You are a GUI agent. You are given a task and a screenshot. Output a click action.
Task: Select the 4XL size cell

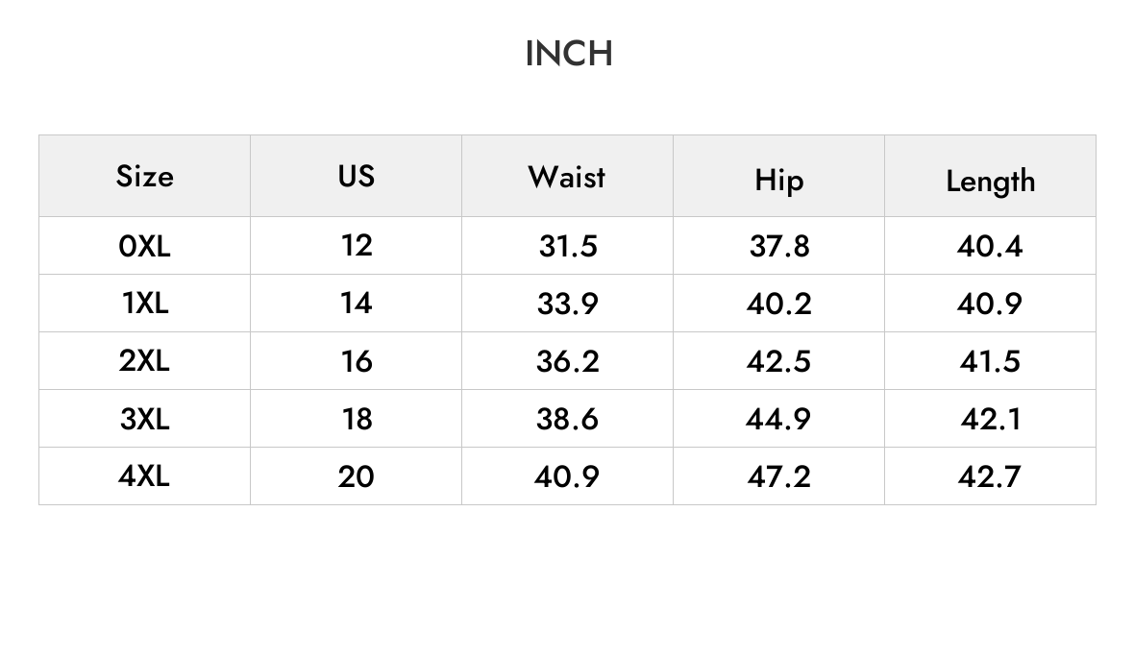(x=145, y=476)
